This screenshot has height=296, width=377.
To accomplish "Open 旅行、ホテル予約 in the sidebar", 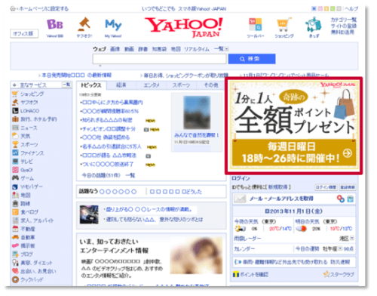I will coord(38,119).
